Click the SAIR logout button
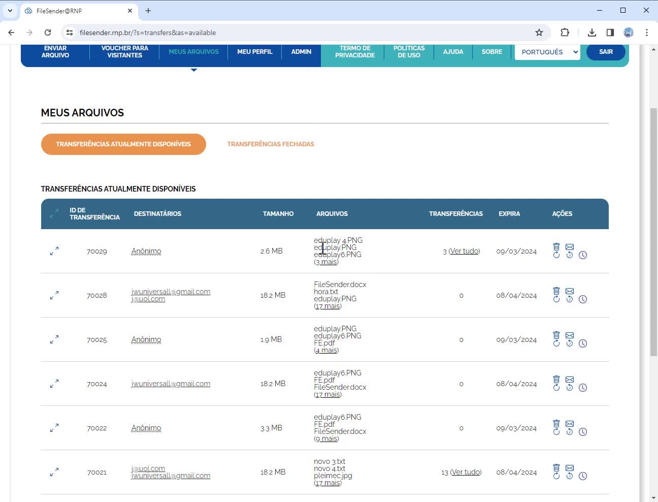 tap(606, 52)
